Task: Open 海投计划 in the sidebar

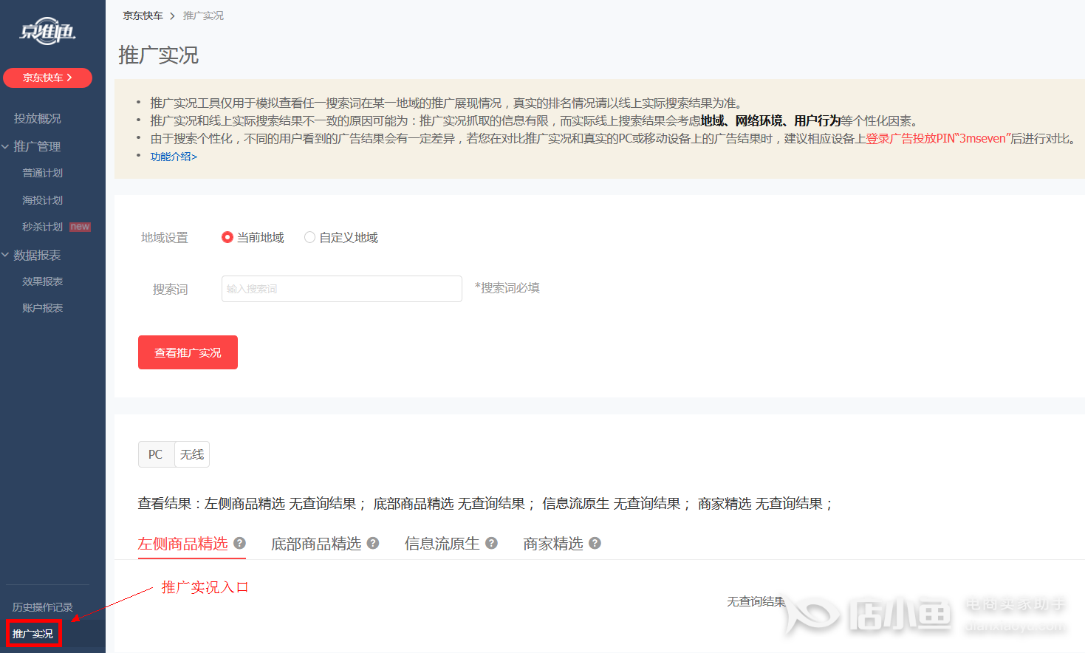Action: point(42,200)
